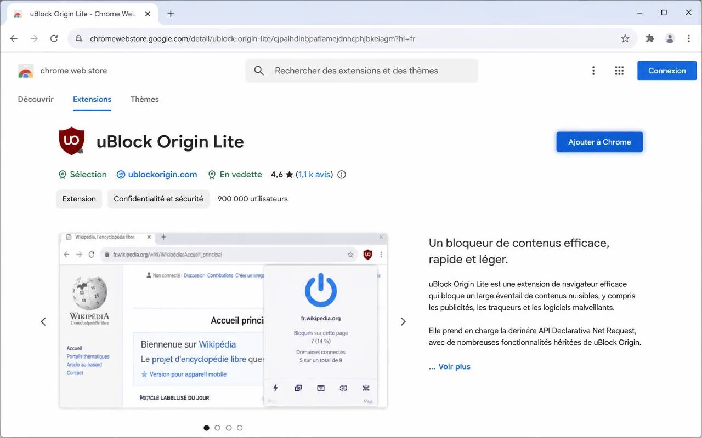Click the Sélection badge

click(x=83, y=175)
